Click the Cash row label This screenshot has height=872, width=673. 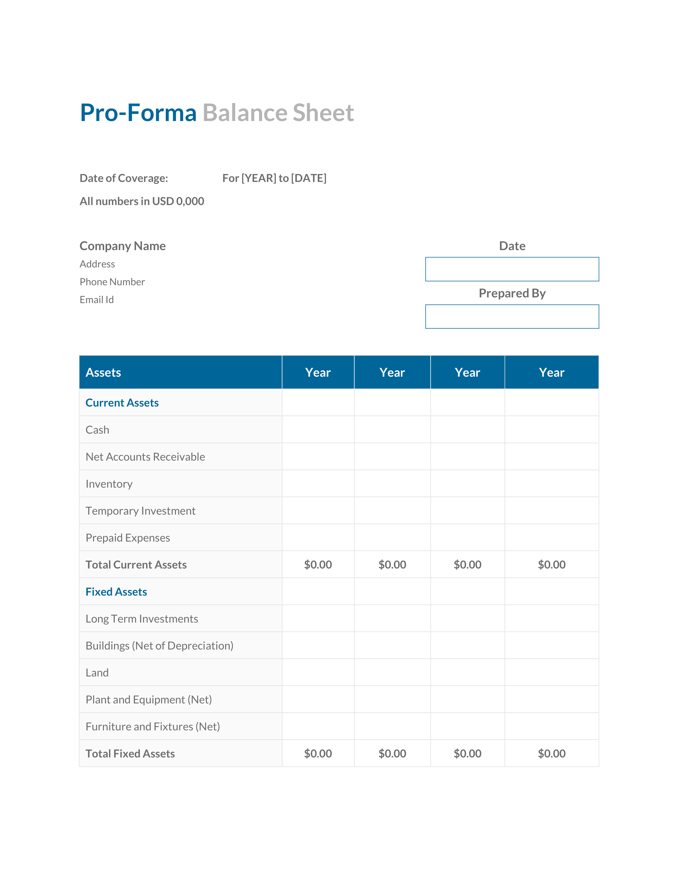[97, 430]
